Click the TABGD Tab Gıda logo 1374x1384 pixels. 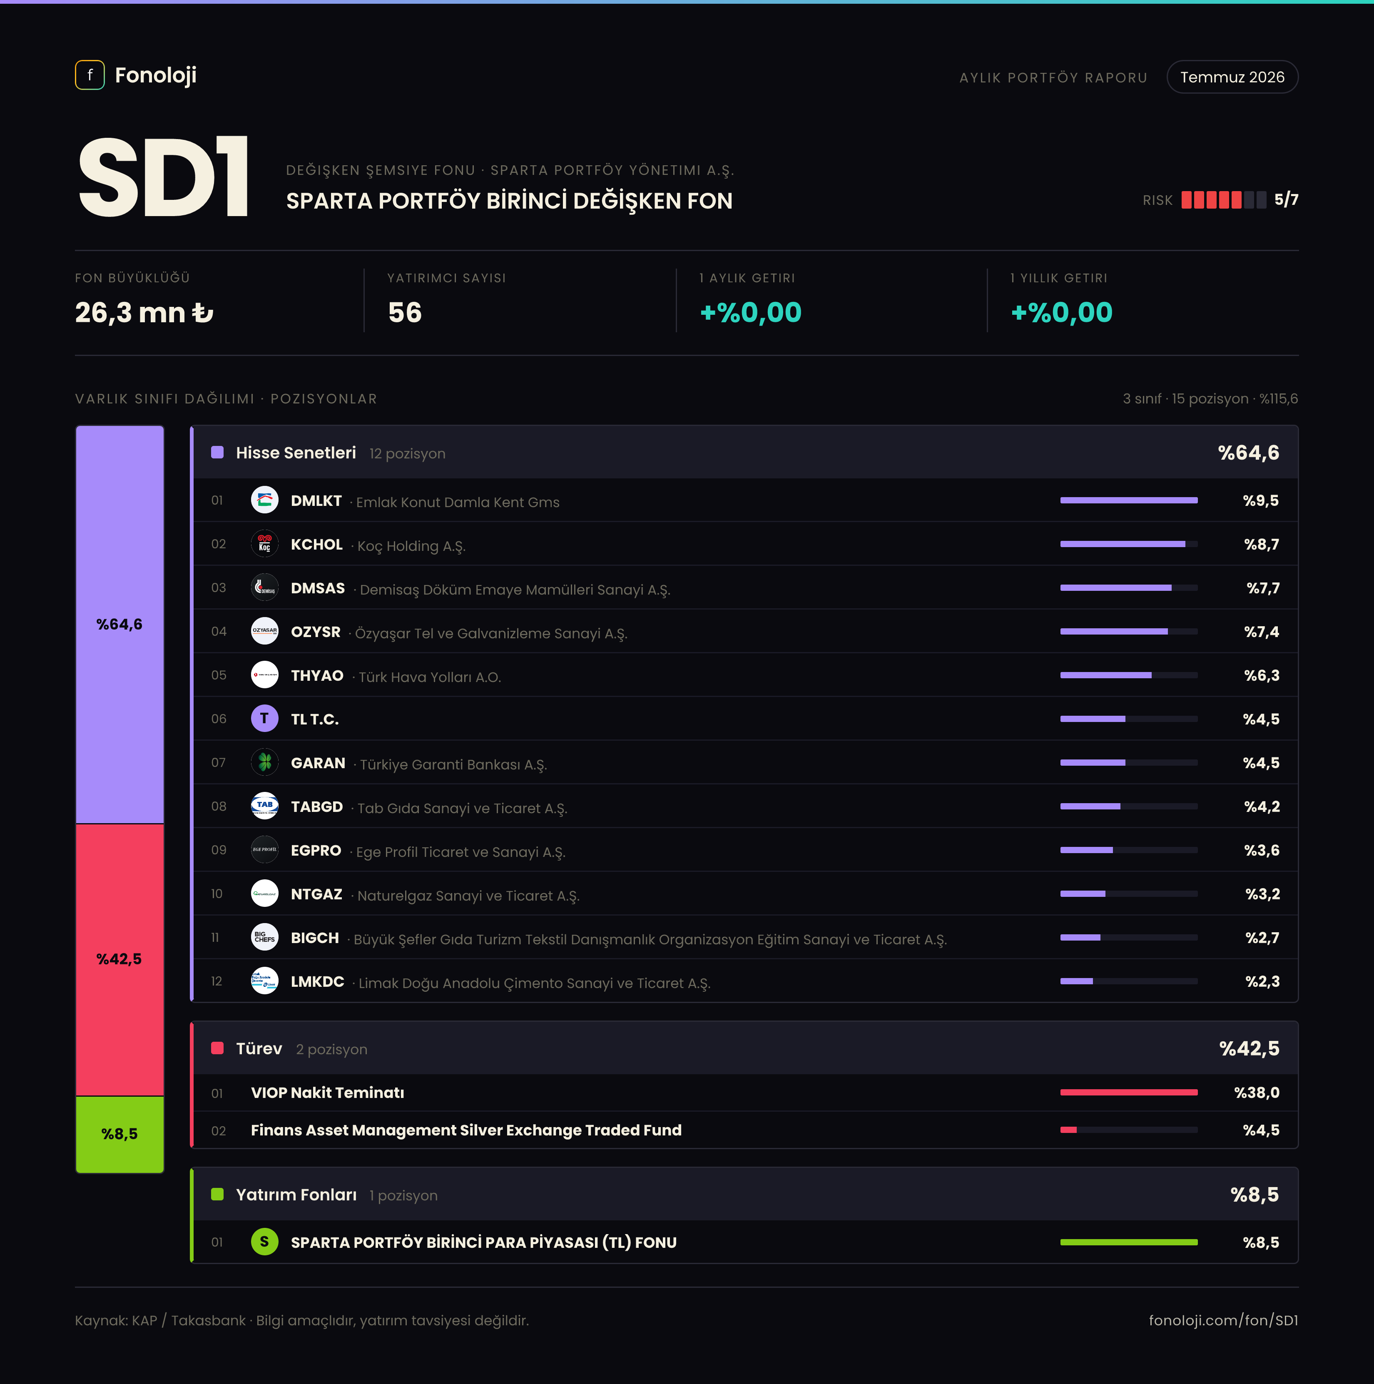tap(264, 806)
